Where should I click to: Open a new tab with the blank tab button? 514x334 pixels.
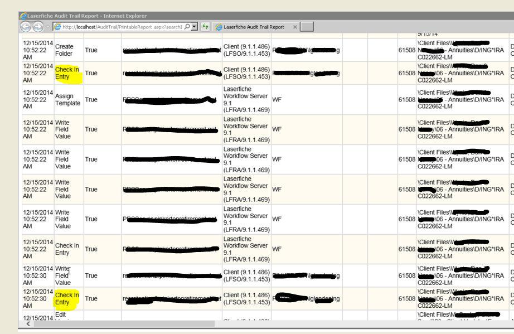tap(307, 27)
